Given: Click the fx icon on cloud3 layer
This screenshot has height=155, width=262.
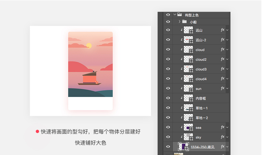Looking at the screenshot, I should point(223,69).
